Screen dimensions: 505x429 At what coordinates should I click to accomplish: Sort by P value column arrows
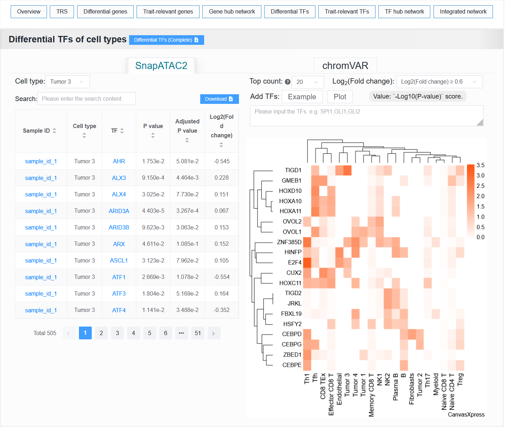153,136
